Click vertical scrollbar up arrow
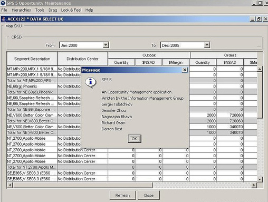Image resolution: width=268 pixels, height=202 pixels. point(260,69)
